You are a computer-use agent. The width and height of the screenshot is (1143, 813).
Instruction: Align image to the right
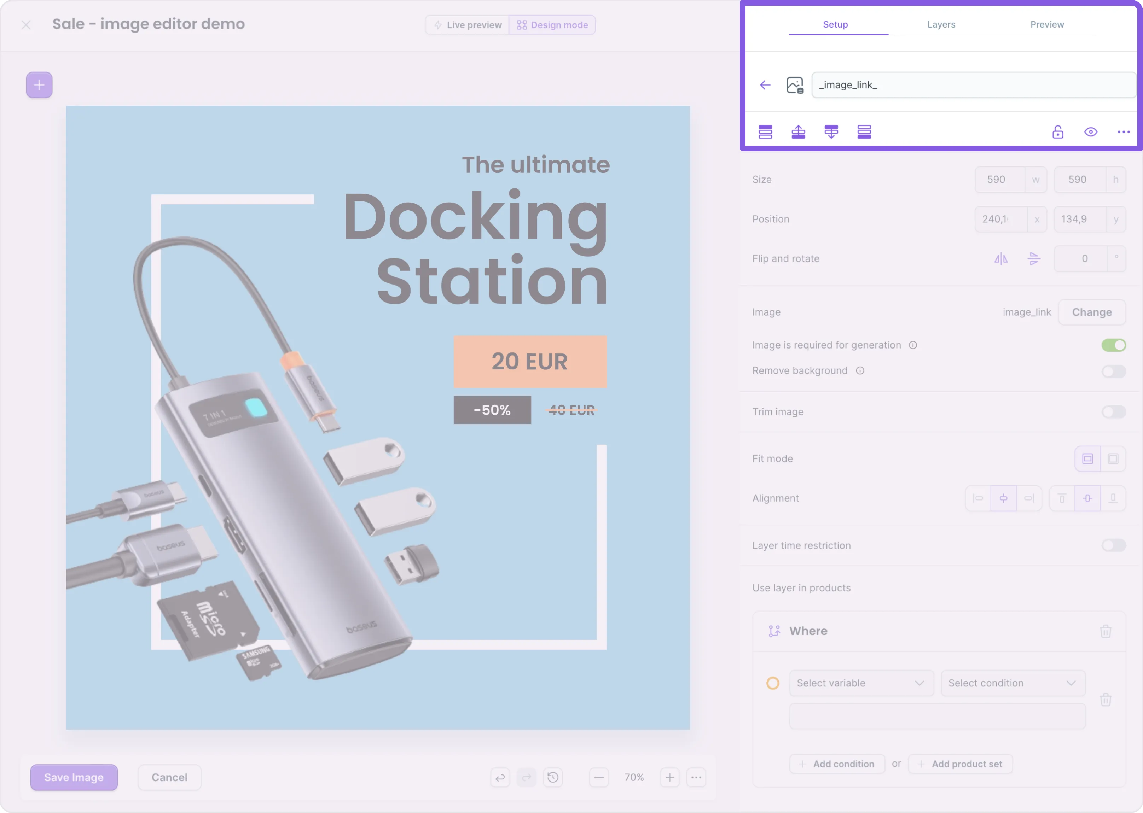click(1029, 499)
